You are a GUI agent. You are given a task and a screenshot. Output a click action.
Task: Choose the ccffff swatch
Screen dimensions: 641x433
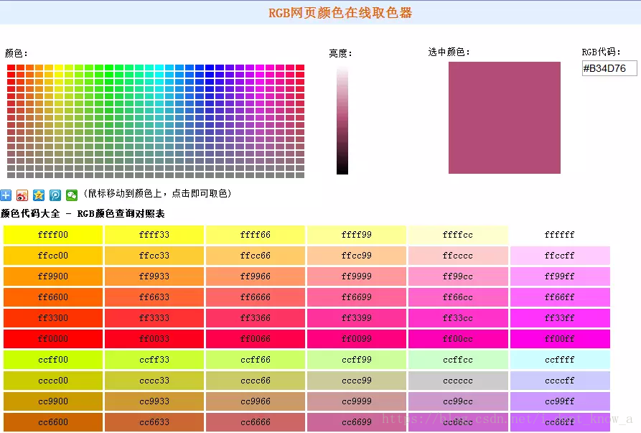[560, 360]
